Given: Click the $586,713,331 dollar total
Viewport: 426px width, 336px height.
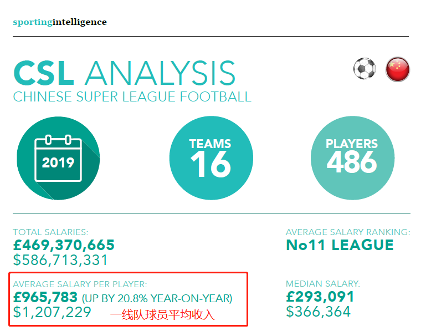Looking at the screenshot, I should coord(60,260).
